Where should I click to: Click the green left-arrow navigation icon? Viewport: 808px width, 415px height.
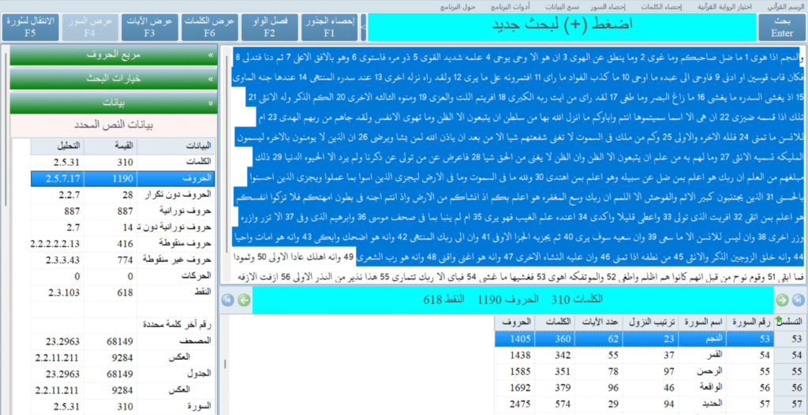tap(243, 300)
